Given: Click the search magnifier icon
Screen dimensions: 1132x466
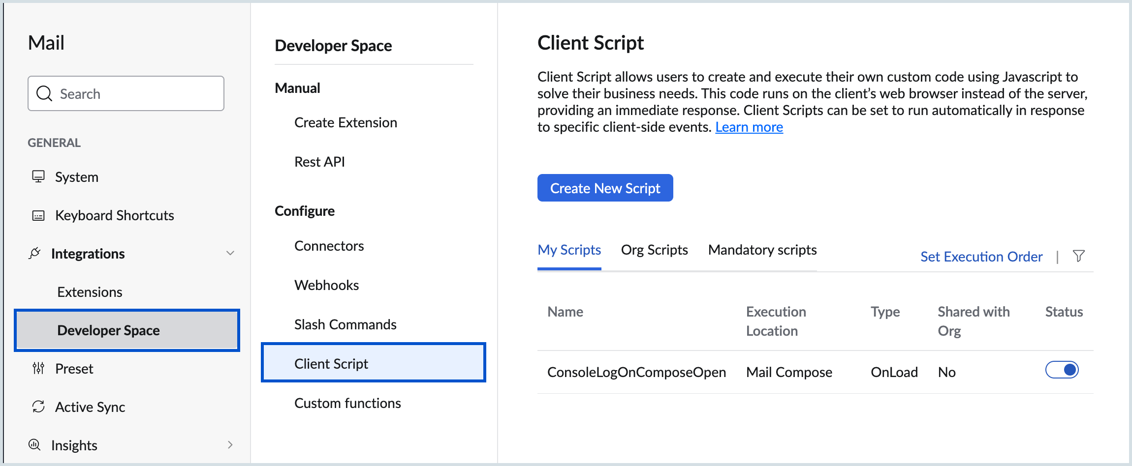Looking at the screenshot, I should (44, 93).
